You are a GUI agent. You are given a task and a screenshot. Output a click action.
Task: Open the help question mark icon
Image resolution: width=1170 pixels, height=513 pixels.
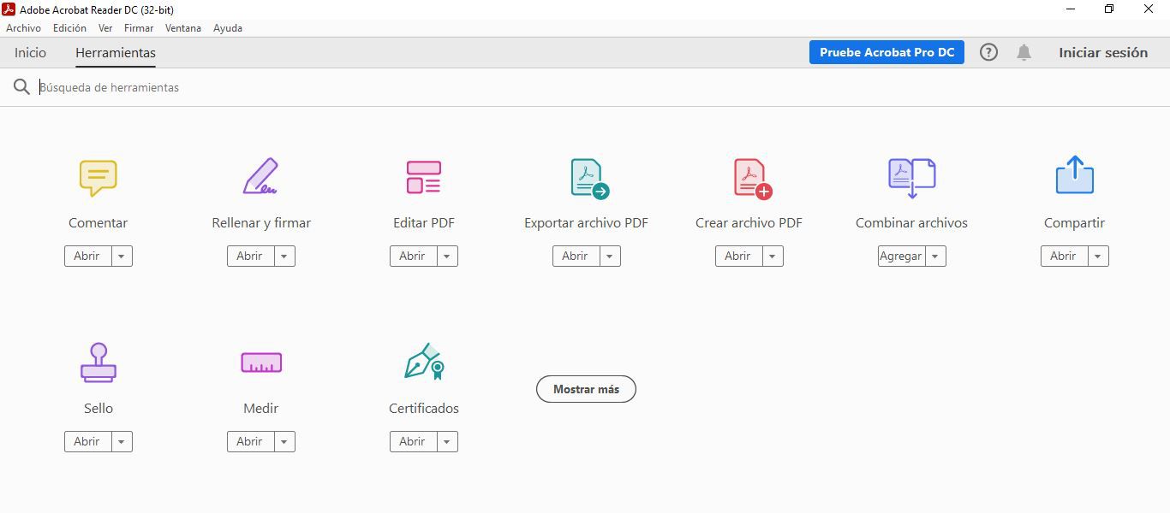click(x=988, y=52)
